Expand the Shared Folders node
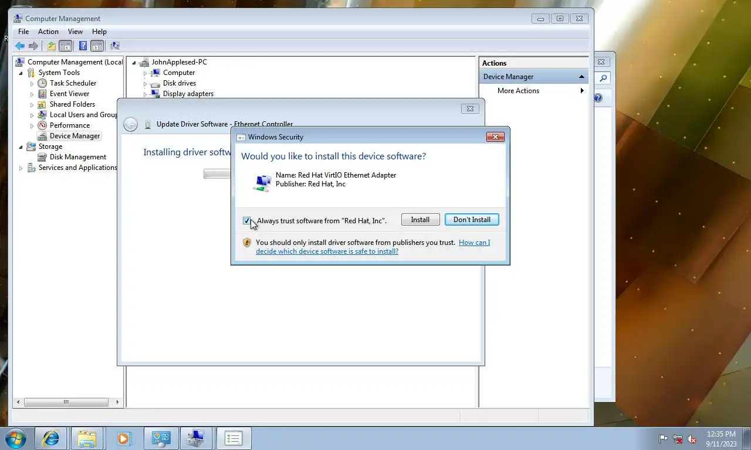Screen dimensions: 751x450 (32, 104)
